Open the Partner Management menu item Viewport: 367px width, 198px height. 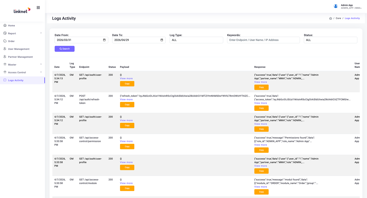point(22,57)
